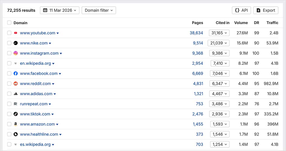Open Reddit's 4,831 pages link

(x=198, y=83)
